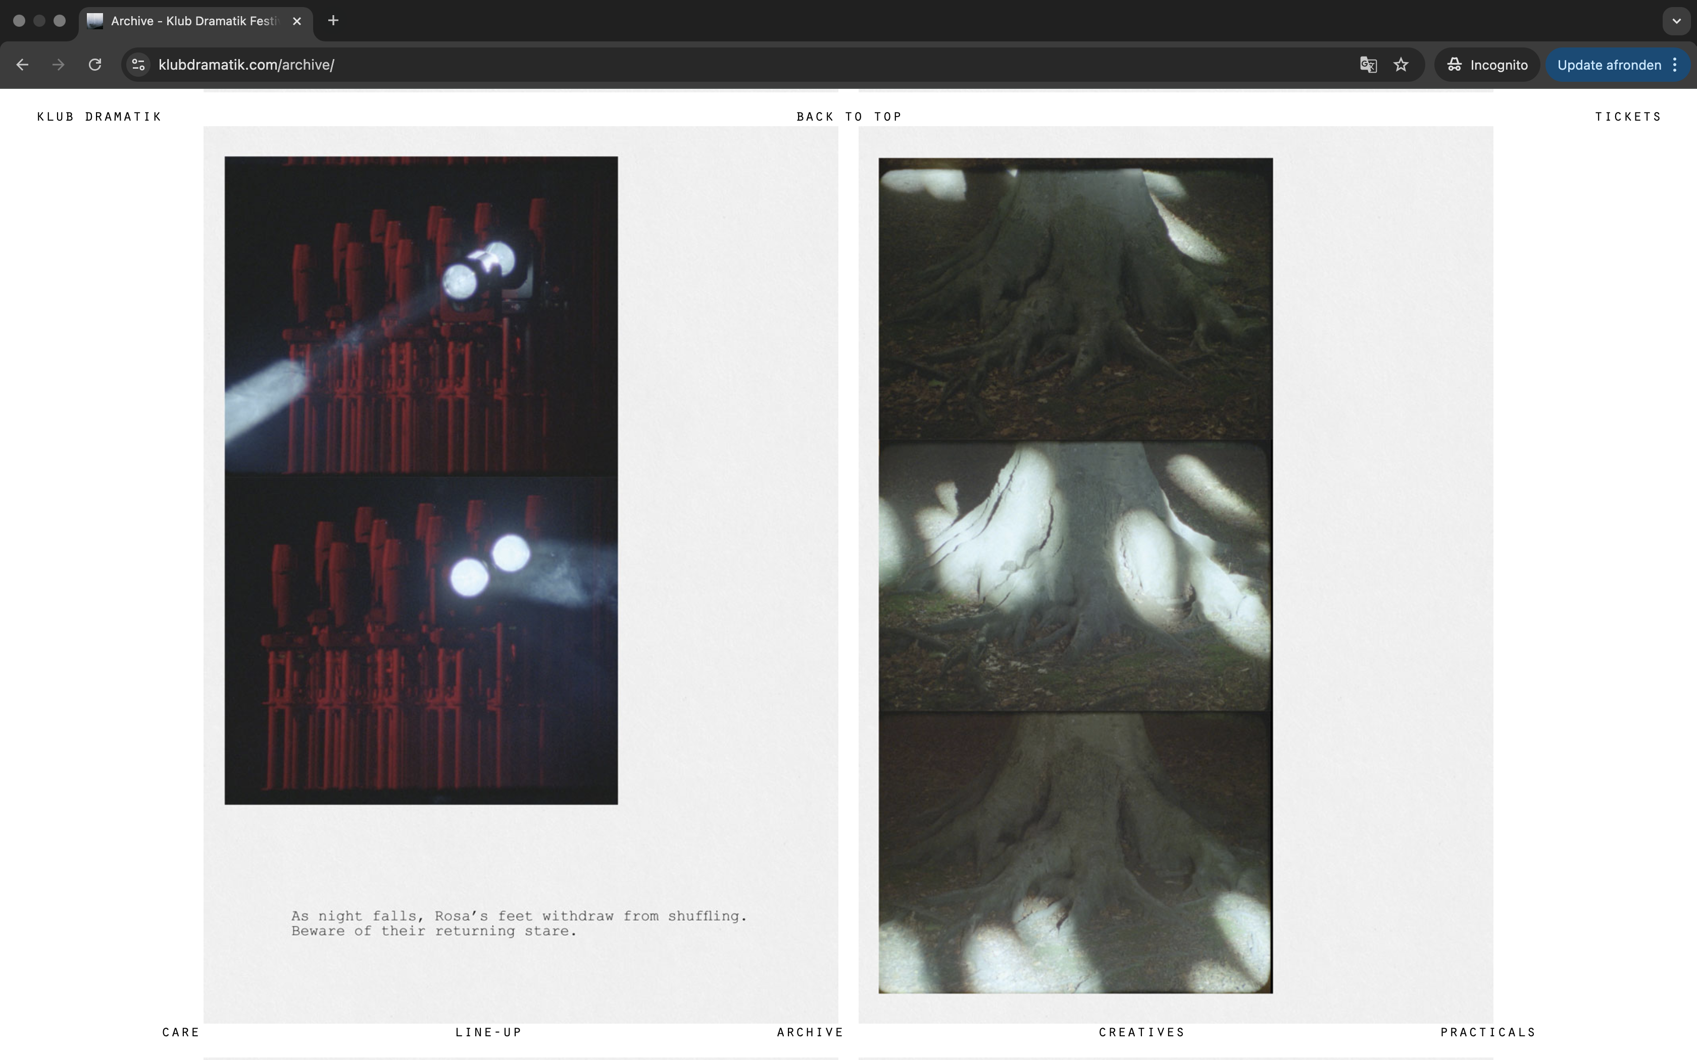The width and height of the screenshot is (1697, 1060).
Task: Click BACK TO TOP link
Action: pos(848,117)
